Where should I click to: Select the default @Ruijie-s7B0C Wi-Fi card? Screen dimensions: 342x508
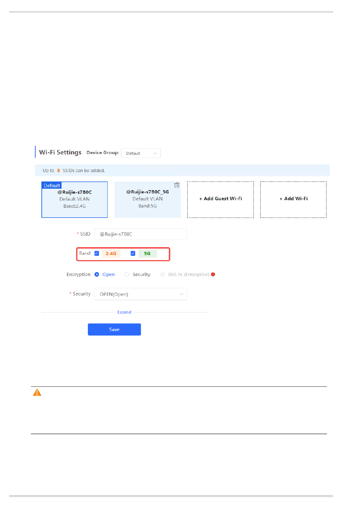click(x=75, y=200)
